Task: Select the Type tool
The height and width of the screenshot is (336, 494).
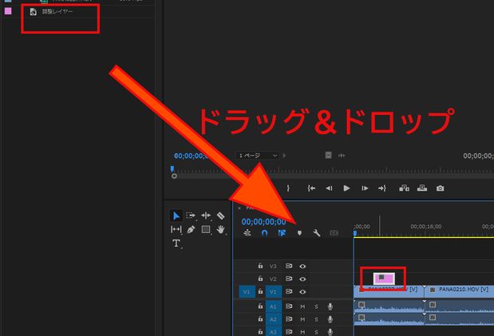Action: tap(176, 243)
